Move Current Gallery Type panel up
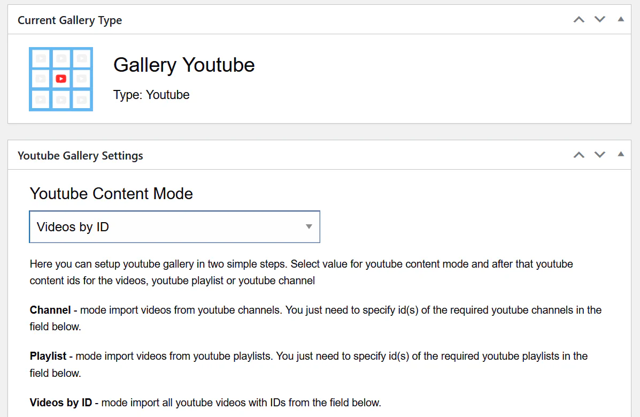 (x=579, y=19)
